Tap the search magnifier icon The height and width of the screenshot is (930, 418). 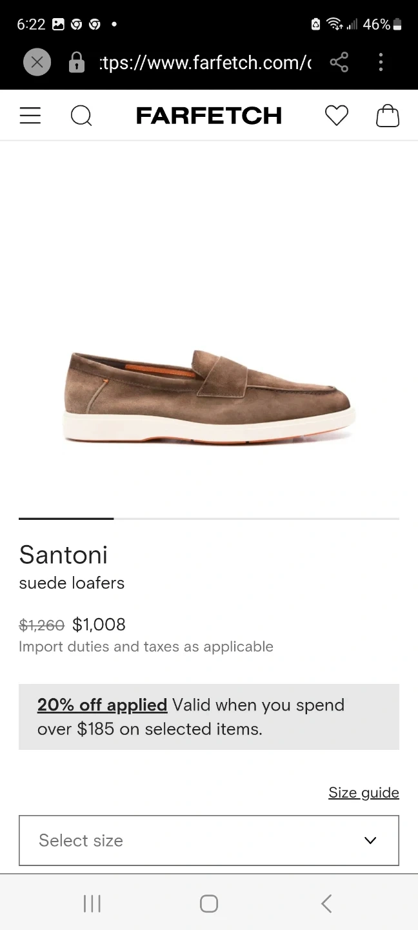tap(81, 116)
